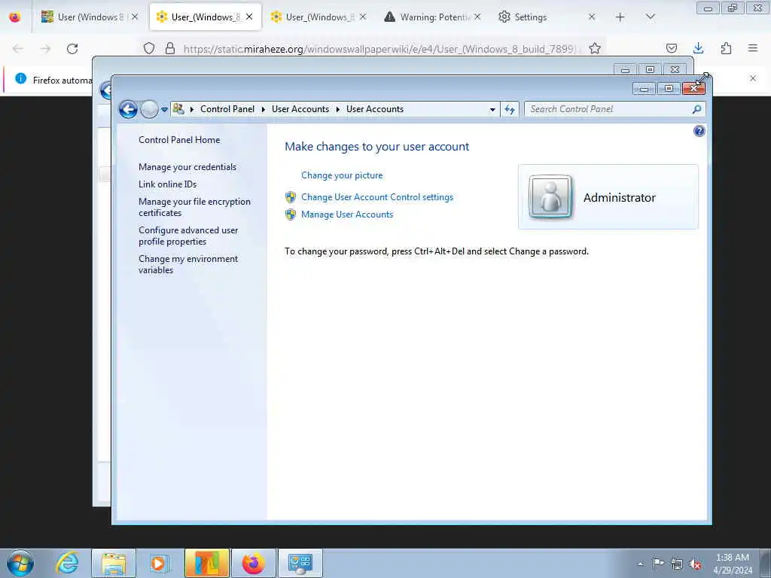Close the User Accounts window

pyautogui.click(x=693, y=89)
